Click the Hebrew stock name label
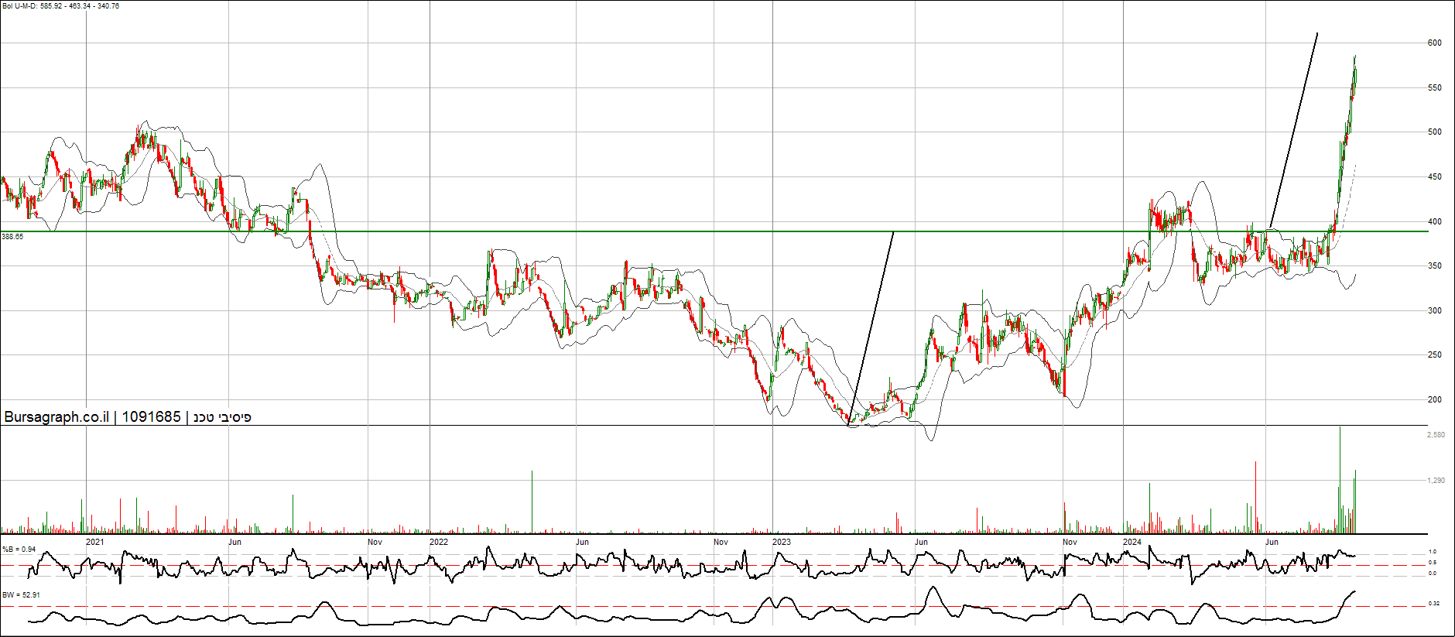The height and width of the screenshot is (637, 1455). click(222, 417)
